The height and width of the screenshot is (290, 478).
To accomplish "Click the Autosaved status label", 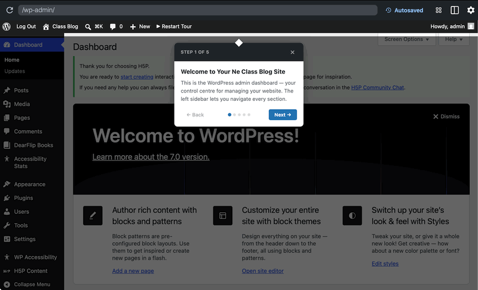I will pyautogui.click(x=409, y=10).
